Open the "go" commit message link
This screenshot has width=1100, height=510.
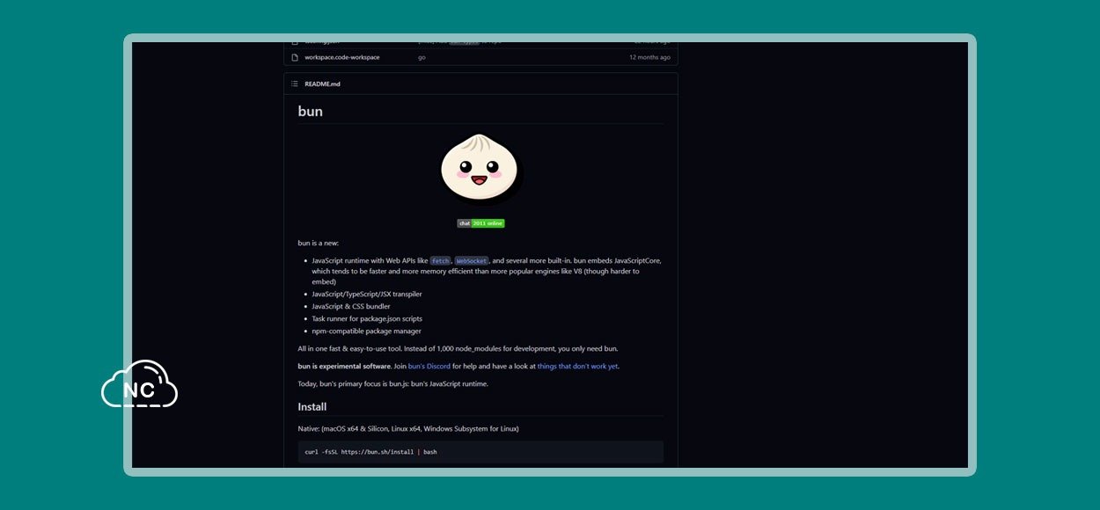pyautogui.click(x=422, y=57)
